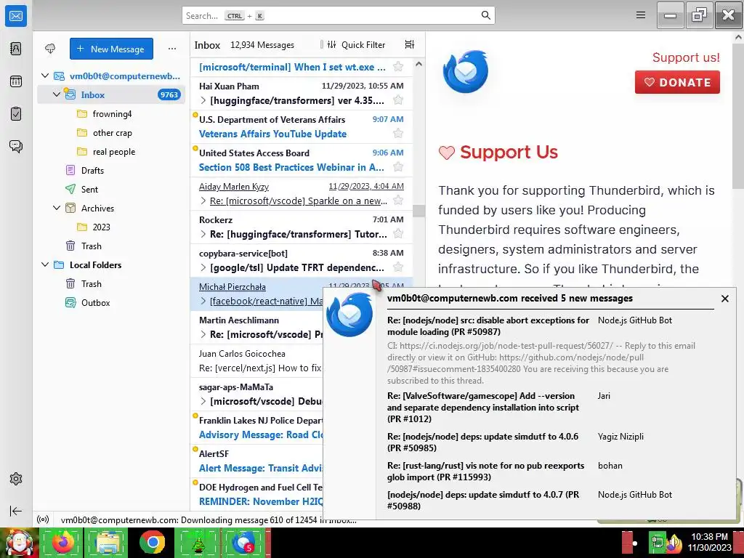The image size is (744, 558).
Task: Star Veterans Affairs YouTube Update message
Action: pos(398,134)
